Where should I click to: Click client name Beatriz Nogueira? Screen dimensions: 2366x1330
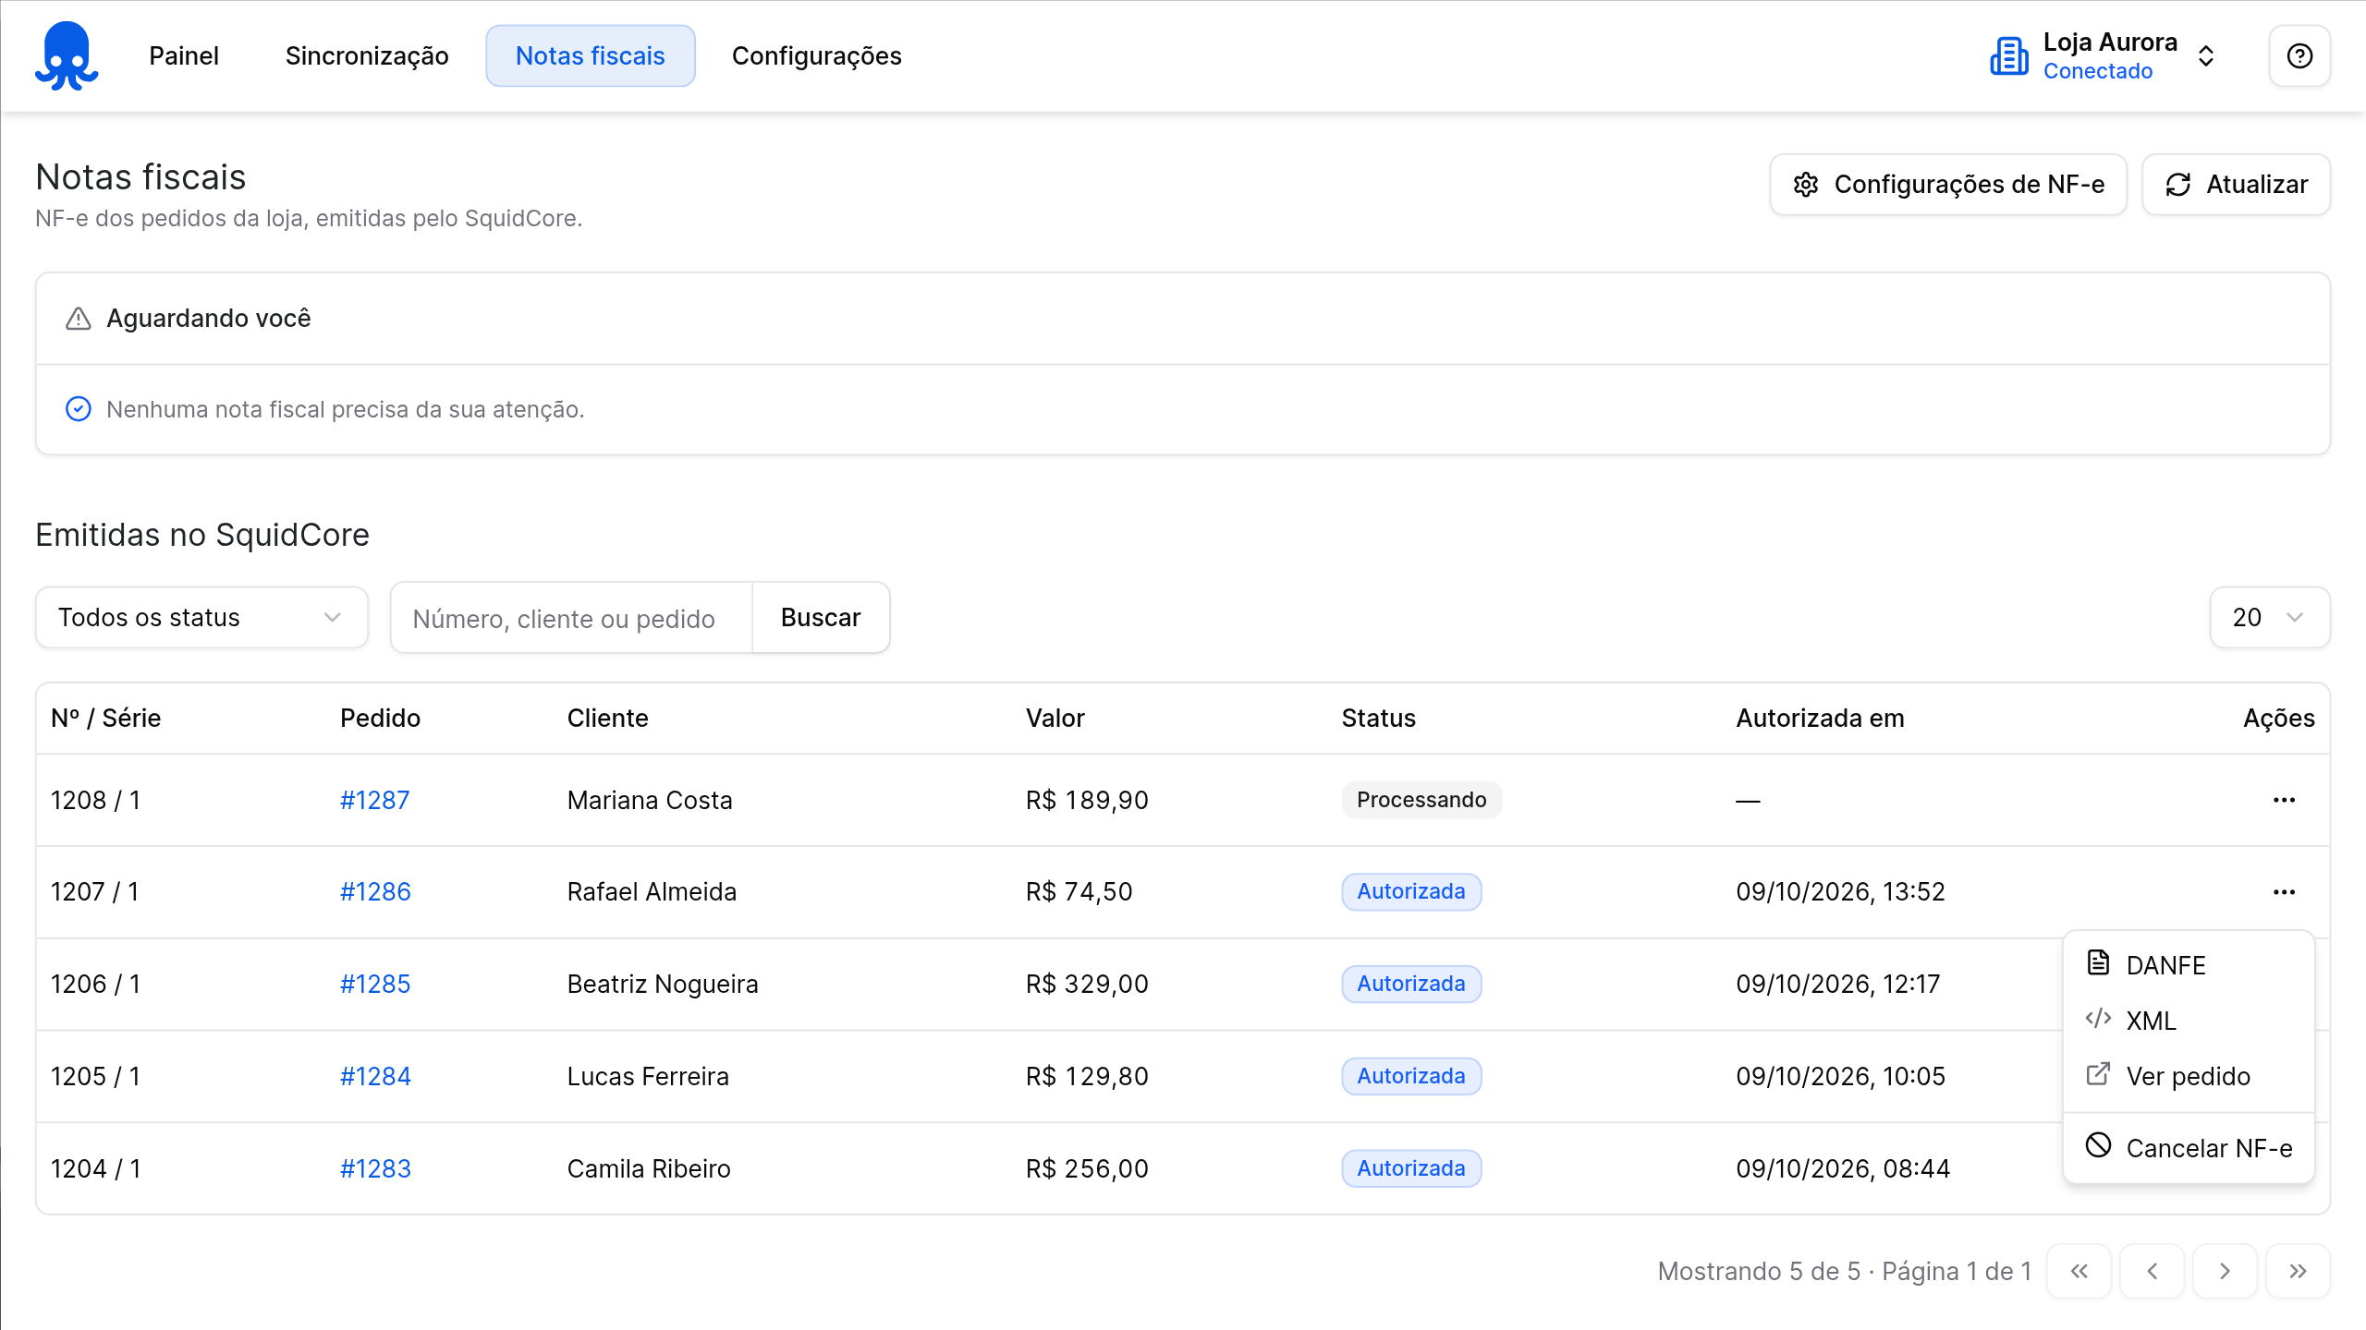click(663, 985)
